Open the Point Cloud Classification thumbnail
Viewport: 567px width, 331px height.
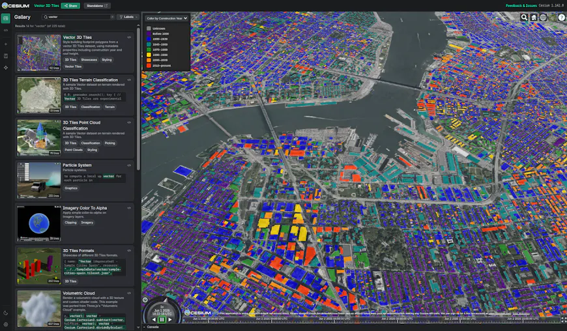[x=39, y=138]
